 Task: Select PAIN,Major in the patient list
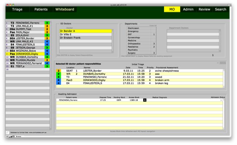point(28,32)
